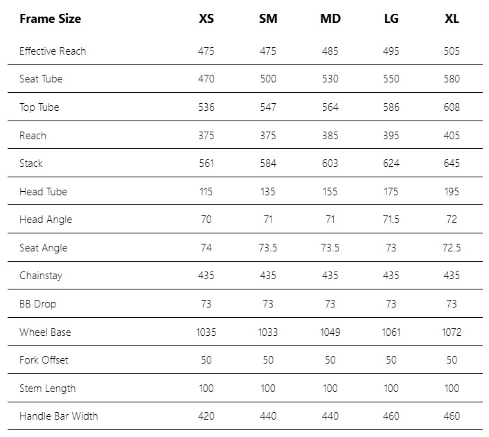Click the Chainstay row label
This screenshot has width=489, height=437.
41,276
